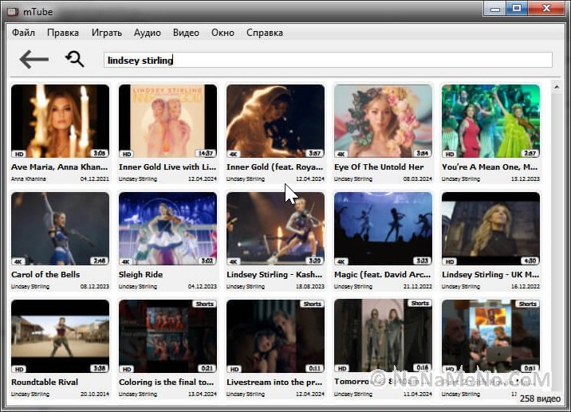Open the Аудио menu

(148, 33)
